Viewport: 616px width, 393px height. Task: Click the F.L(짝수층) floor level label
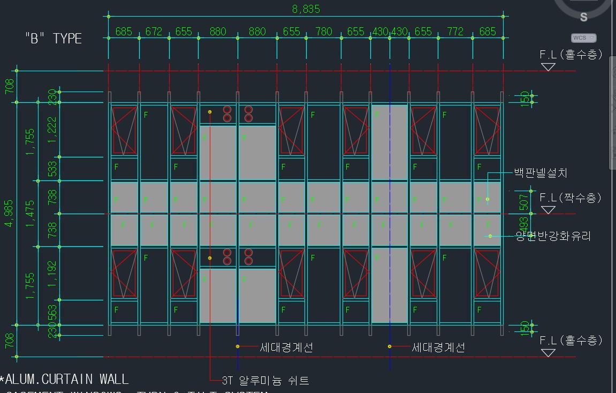point(571,197)
